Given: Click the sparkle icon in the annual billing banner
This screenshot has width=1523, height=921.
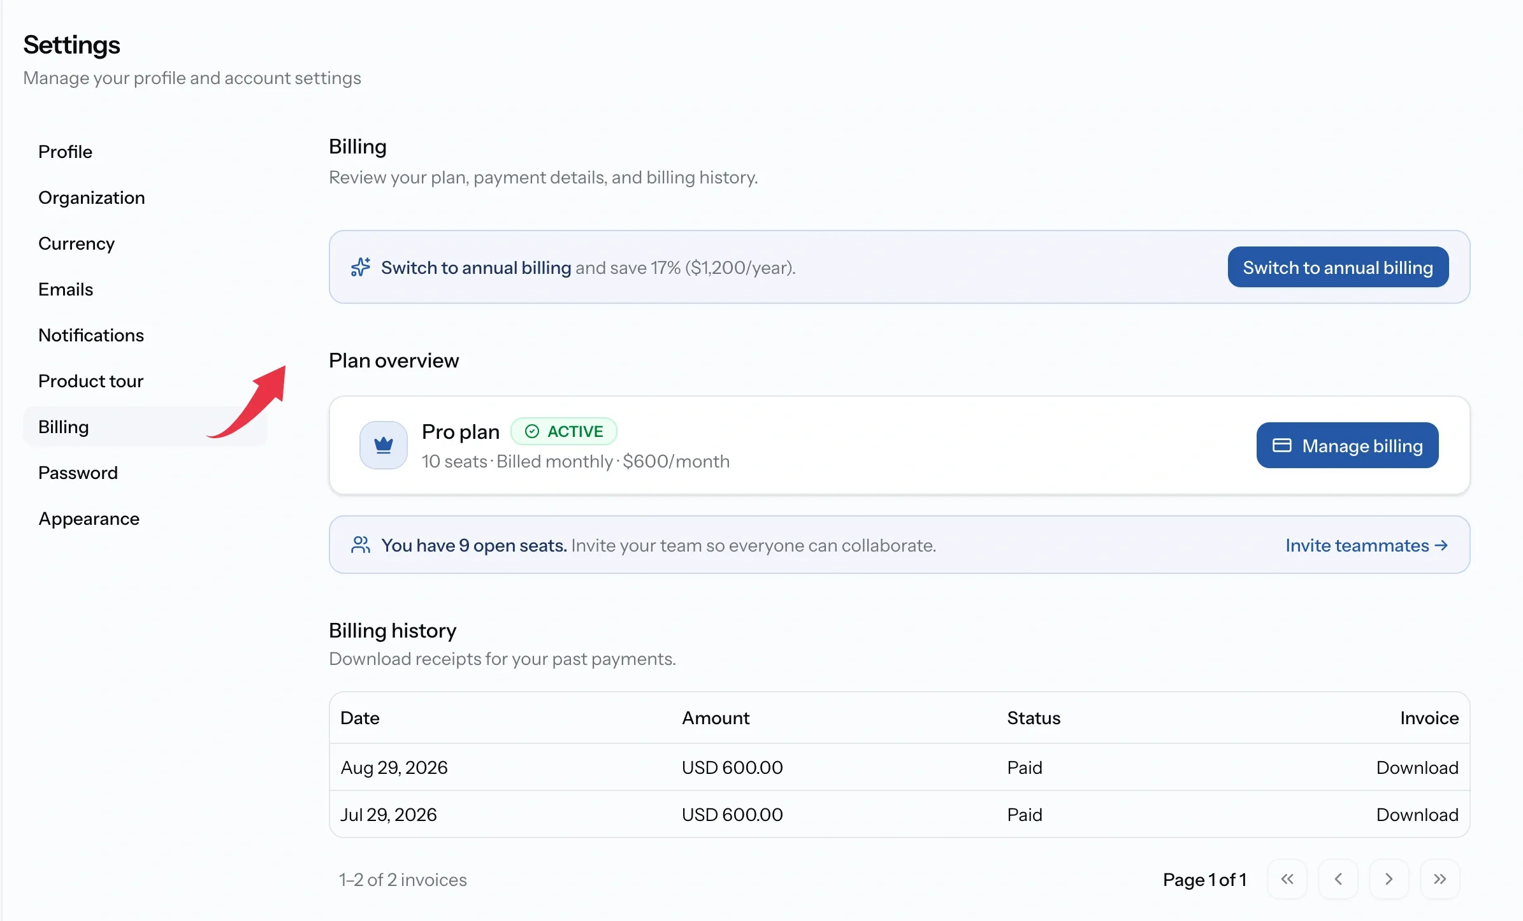Looking at the screenshot, I should pyautogui.click(x=361, y=267).
